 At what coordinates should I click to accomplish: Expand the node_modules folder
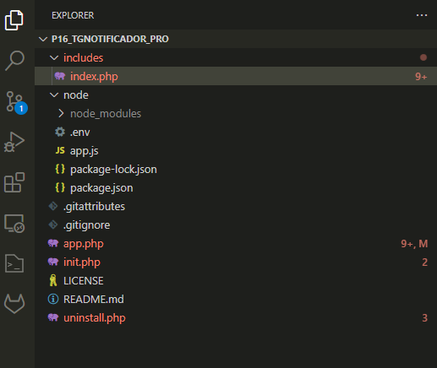click(236, 113)
